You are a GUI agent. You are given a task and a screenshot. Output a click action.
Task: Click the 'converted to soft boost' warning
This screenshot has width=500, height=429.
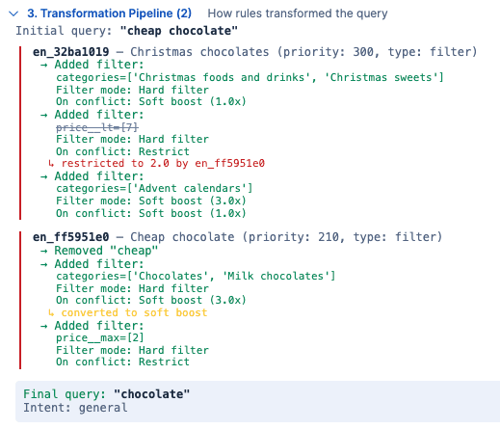(134, 312)
